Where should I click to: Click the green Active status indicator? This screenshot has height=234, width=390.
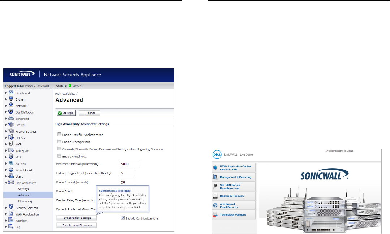click(x=70, y=86)
